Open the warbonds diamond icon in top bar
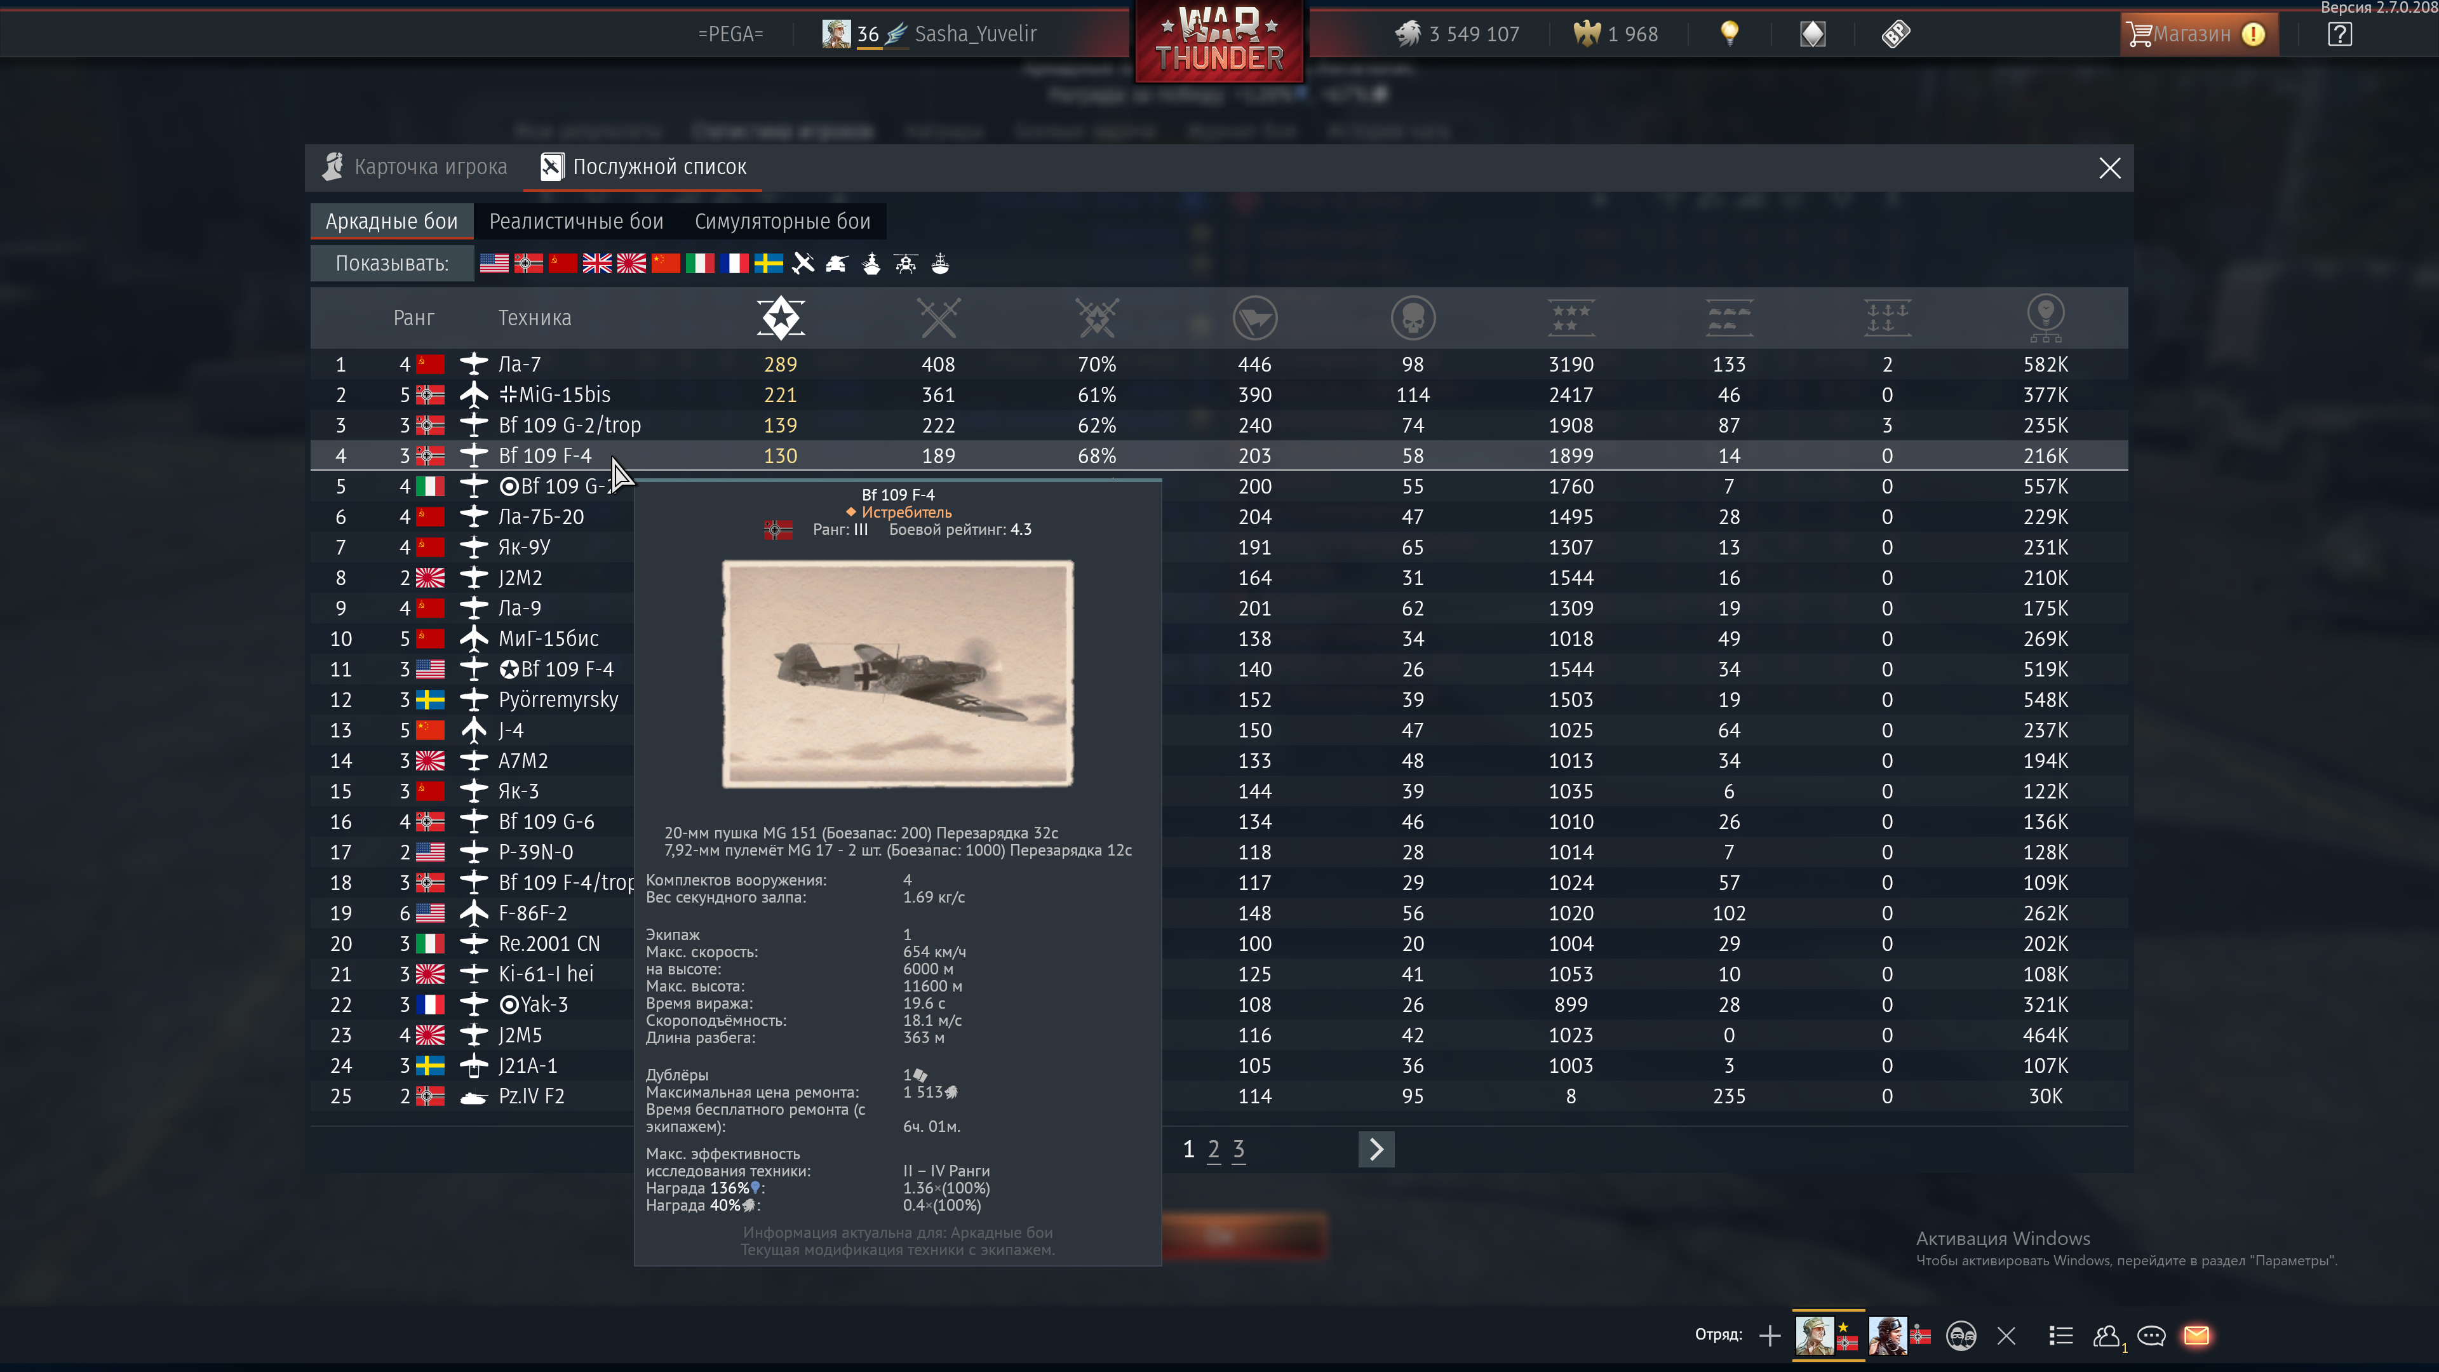The width and height of the screenshot is (2439, 1372). click(x=1812, y=34)
